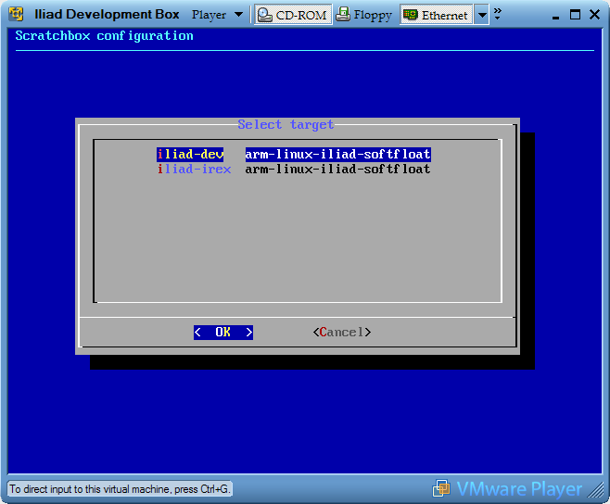
Task: Toggle the Ethernet device button
Action: point(436,15)
